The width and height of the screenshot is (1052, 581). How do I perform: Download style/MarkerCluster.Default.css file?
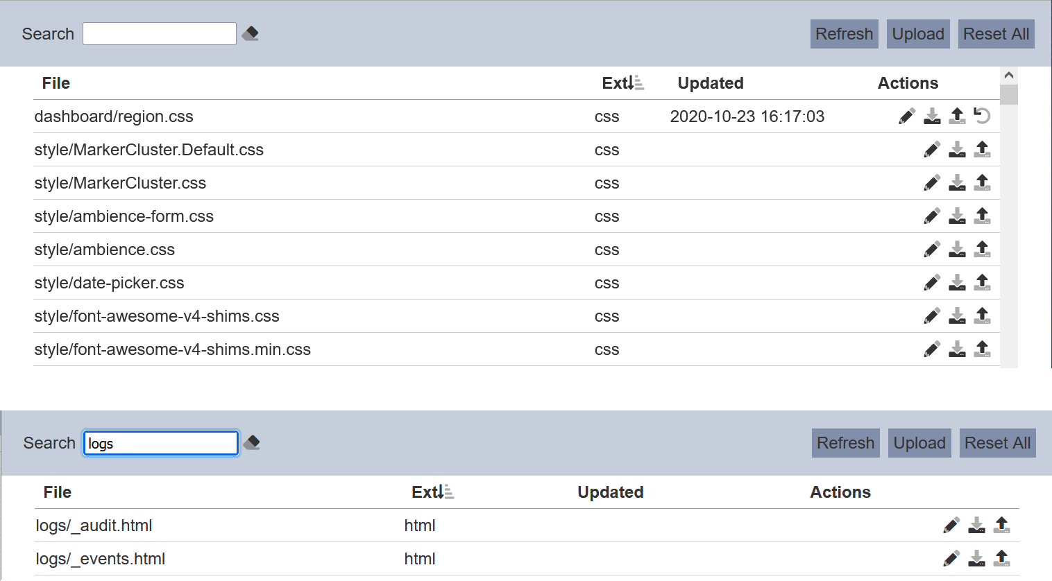tap(957, 149)
